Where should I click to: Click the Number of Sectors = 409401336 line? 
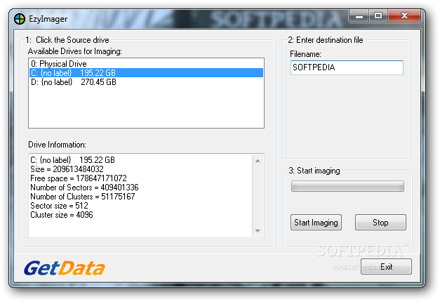point(84,188)
